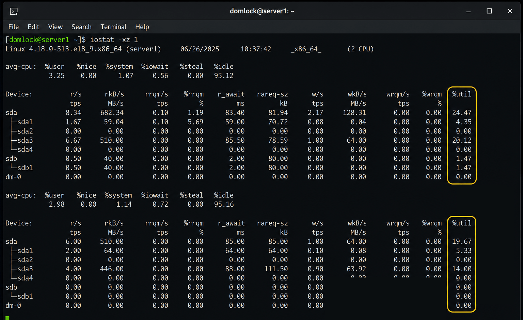
Task: Open the Help menu
Action: [142, 27]
